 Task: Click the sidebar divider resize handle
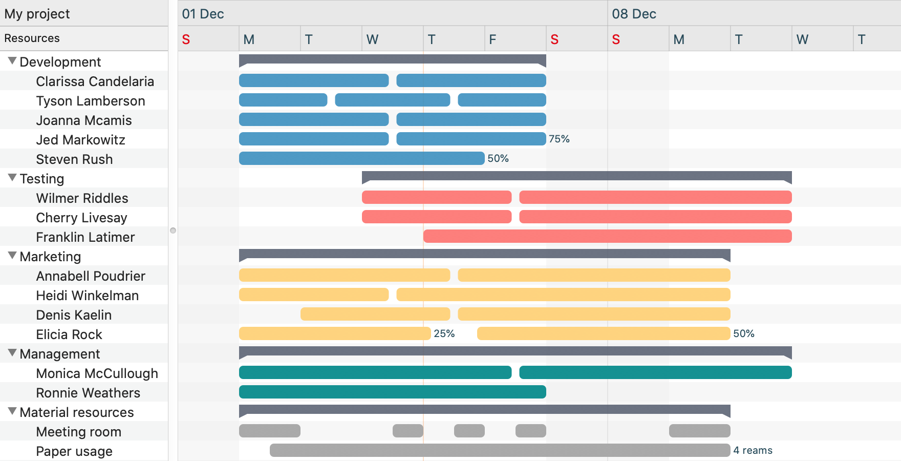(x=173, y=230)
